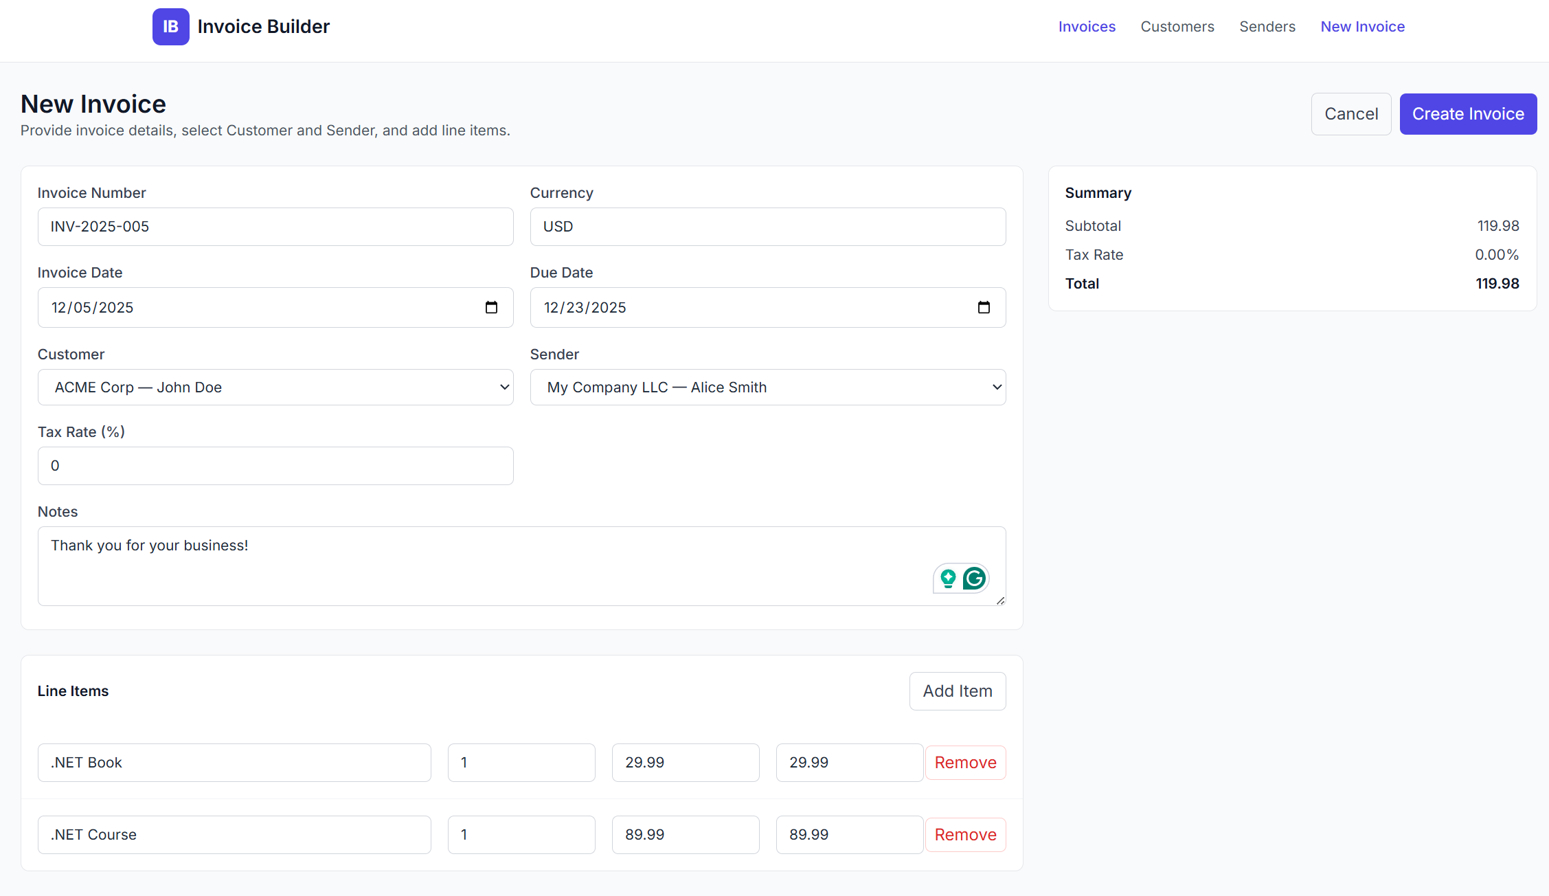1549x896 pixels.
Task: Remove the .NET Course line item
Action: [x=965, y=834]
